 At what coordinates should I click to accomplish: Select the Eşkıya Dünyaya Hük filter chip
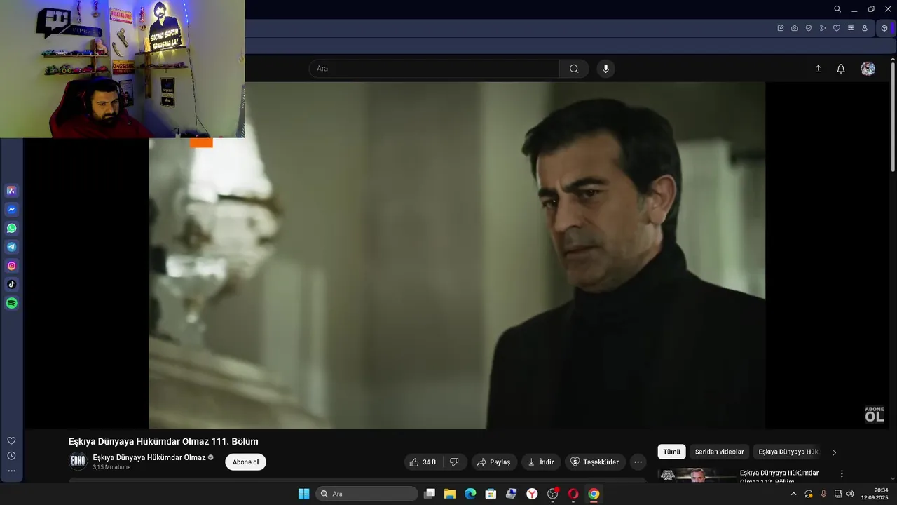coord(788,452)
